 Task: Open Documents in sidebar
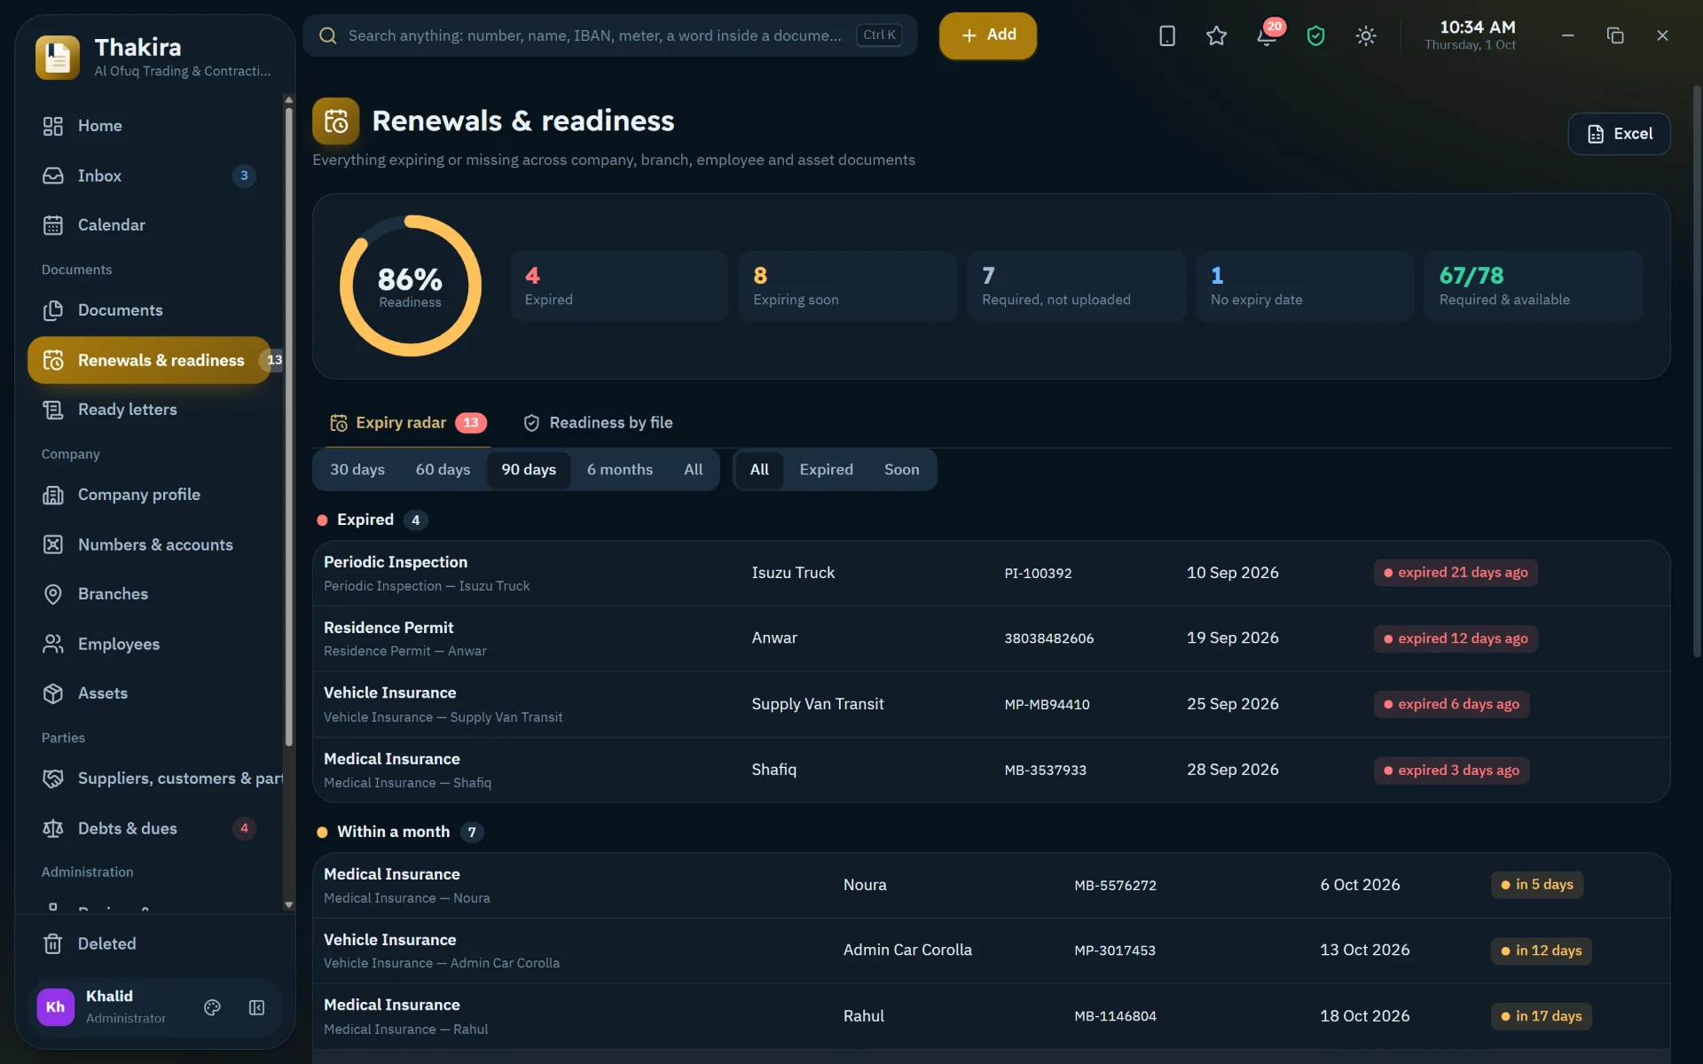tap(149, 310)
